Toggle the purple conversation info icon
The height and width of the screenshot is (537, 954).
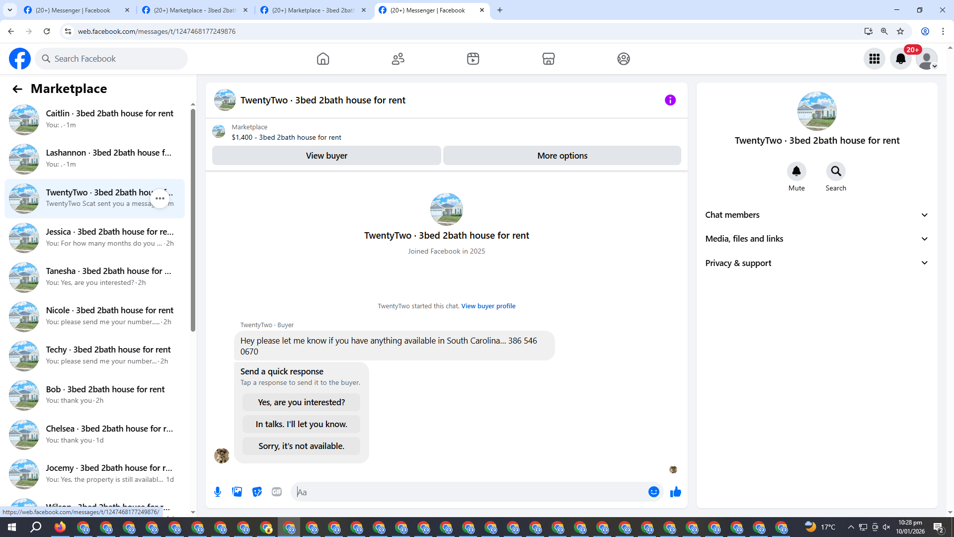point(670,100)
